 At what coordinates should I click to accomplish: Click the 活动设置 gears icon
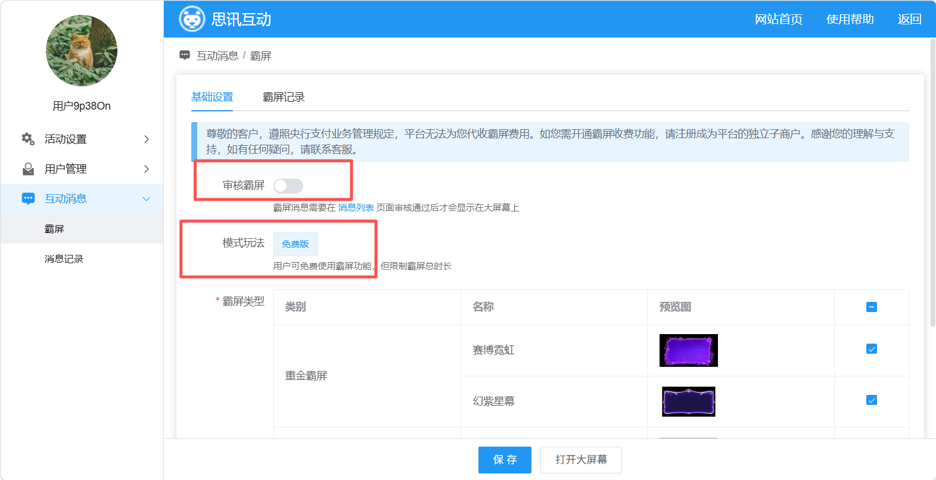pyautogui.click(x=28, y=139)
